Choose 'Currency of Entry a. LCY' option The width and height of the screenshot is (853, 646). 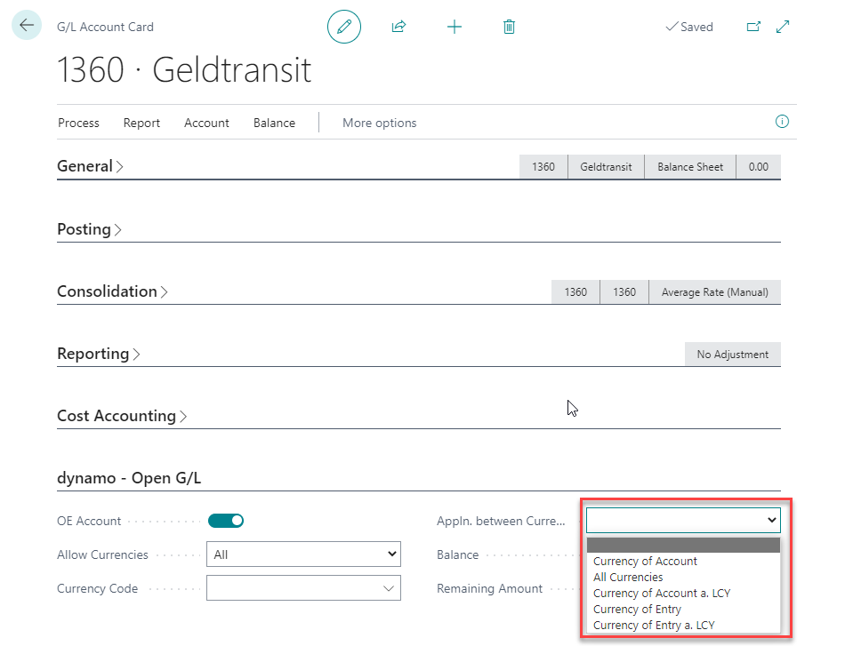point(654,626)
